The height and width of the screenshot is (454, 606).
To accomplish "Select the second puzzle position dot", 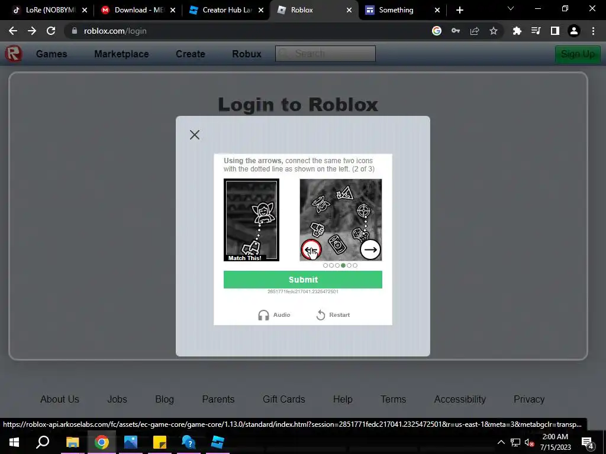I will pos(331,265).
